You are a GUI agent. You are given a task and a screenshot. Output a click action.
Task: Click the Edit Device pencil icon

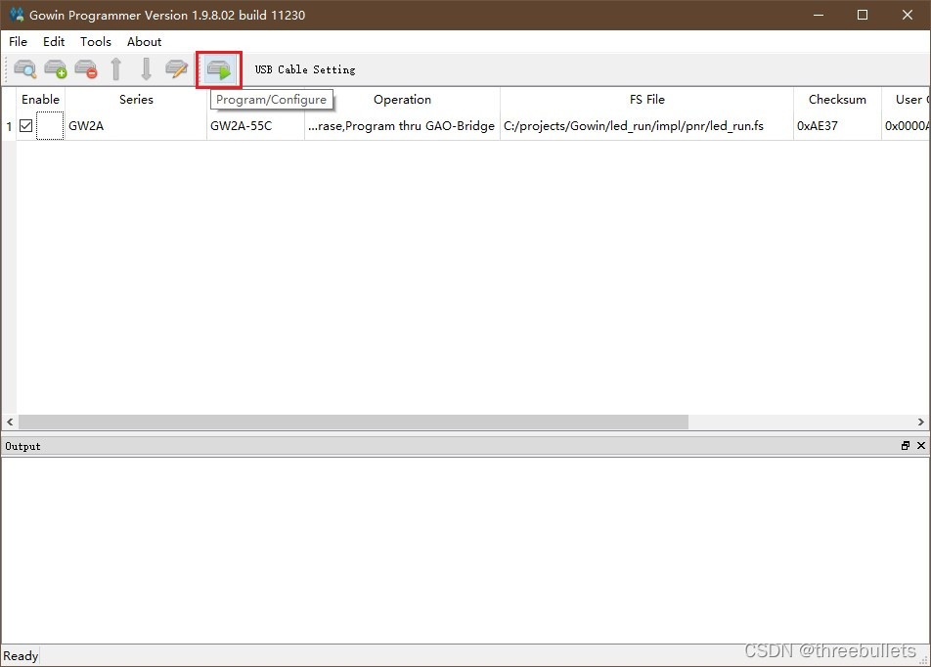(176, 69)
